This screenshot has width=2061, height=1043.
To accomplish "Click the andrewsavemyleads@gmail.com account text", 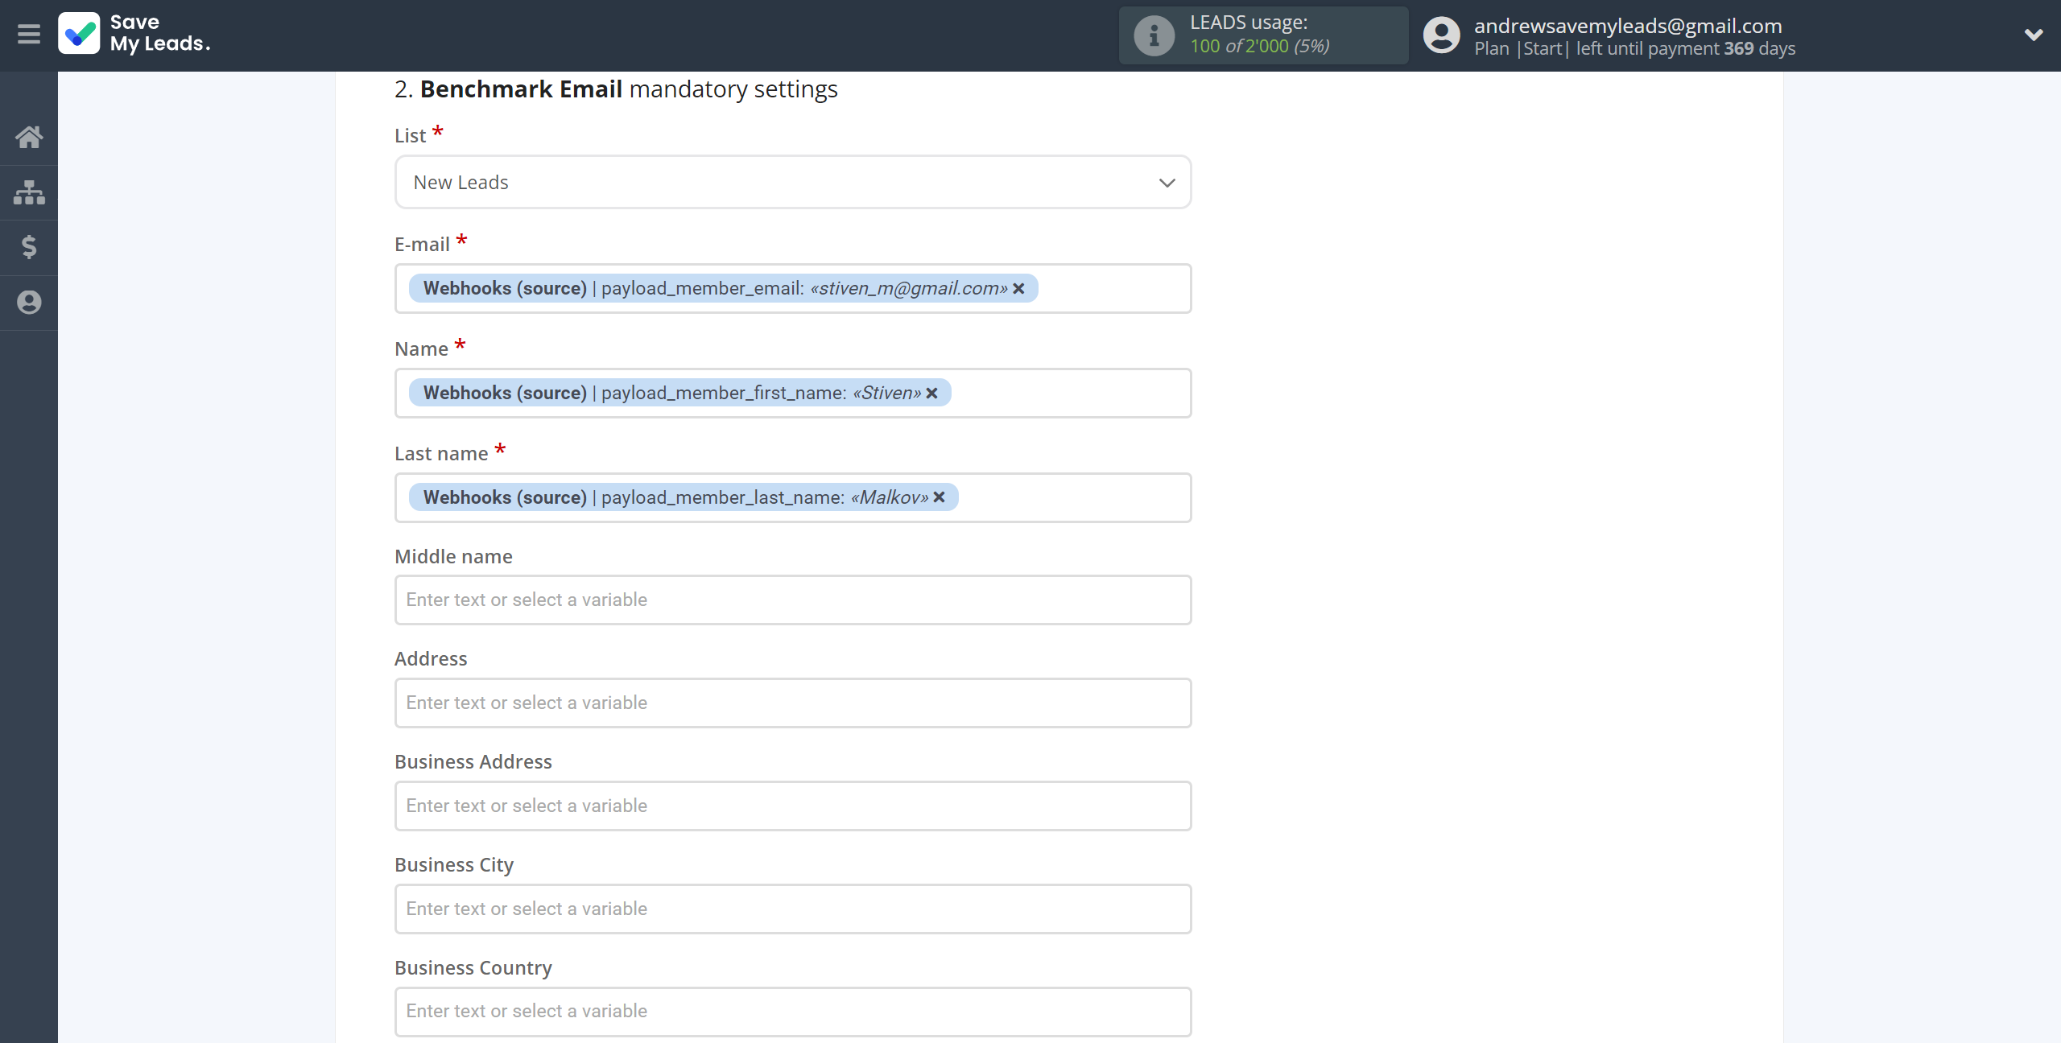I will click(1628, 26).
